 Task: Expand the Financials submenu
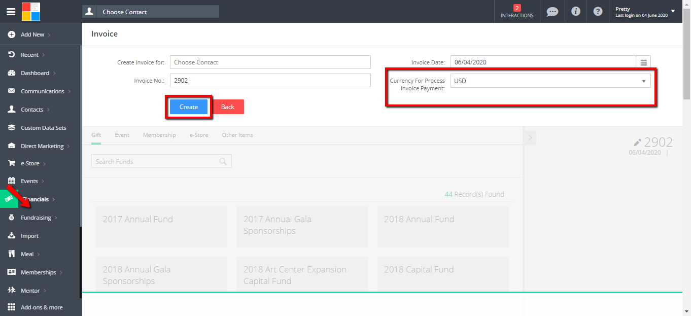coord(53,199)
